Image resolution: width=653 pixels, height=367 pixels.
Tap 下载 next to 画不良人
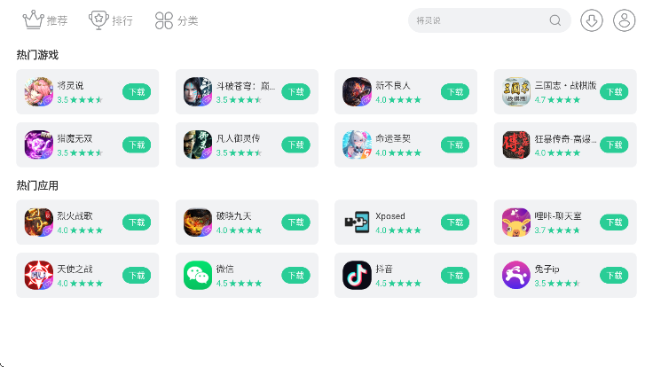455,91
